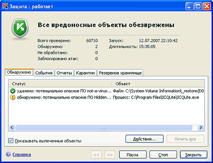This screenshot has width=213, height=163.
Task: Switch to the Карантин tab
Action: pyautogui.click(x=85, y=73)
